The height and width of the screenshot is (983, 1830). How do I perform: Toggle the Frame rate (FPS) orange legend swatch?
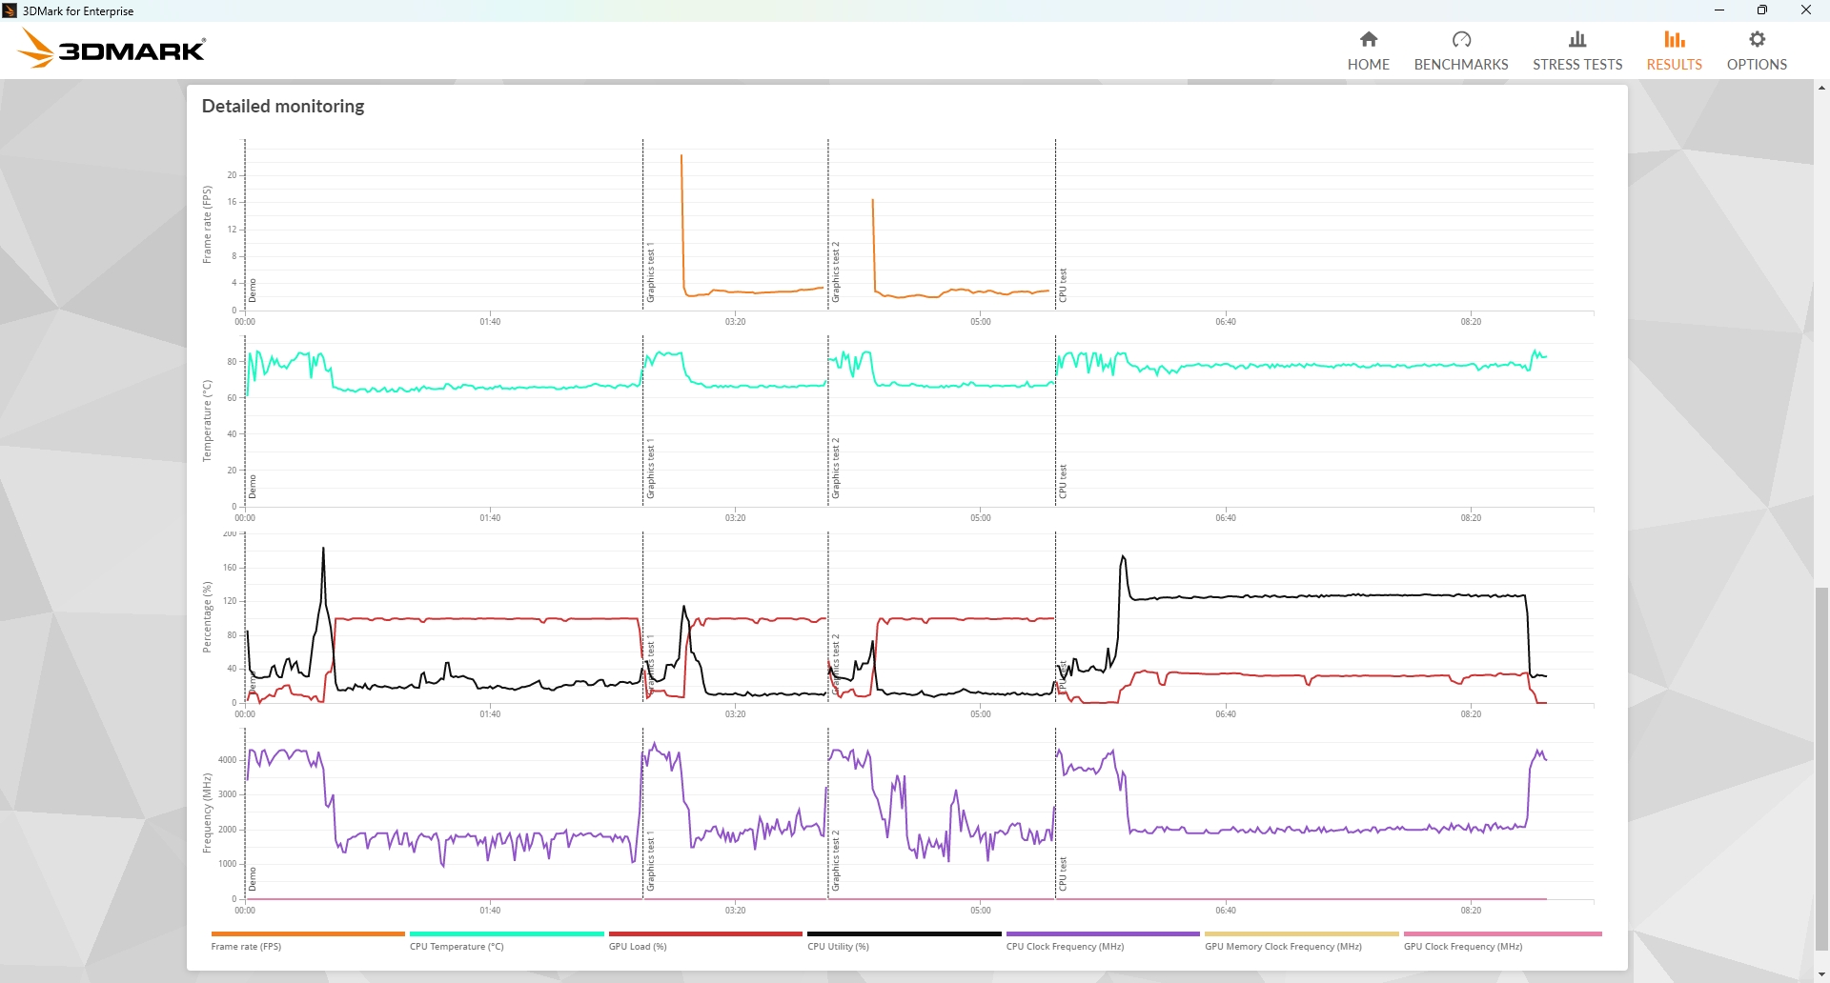coord(308,933)
